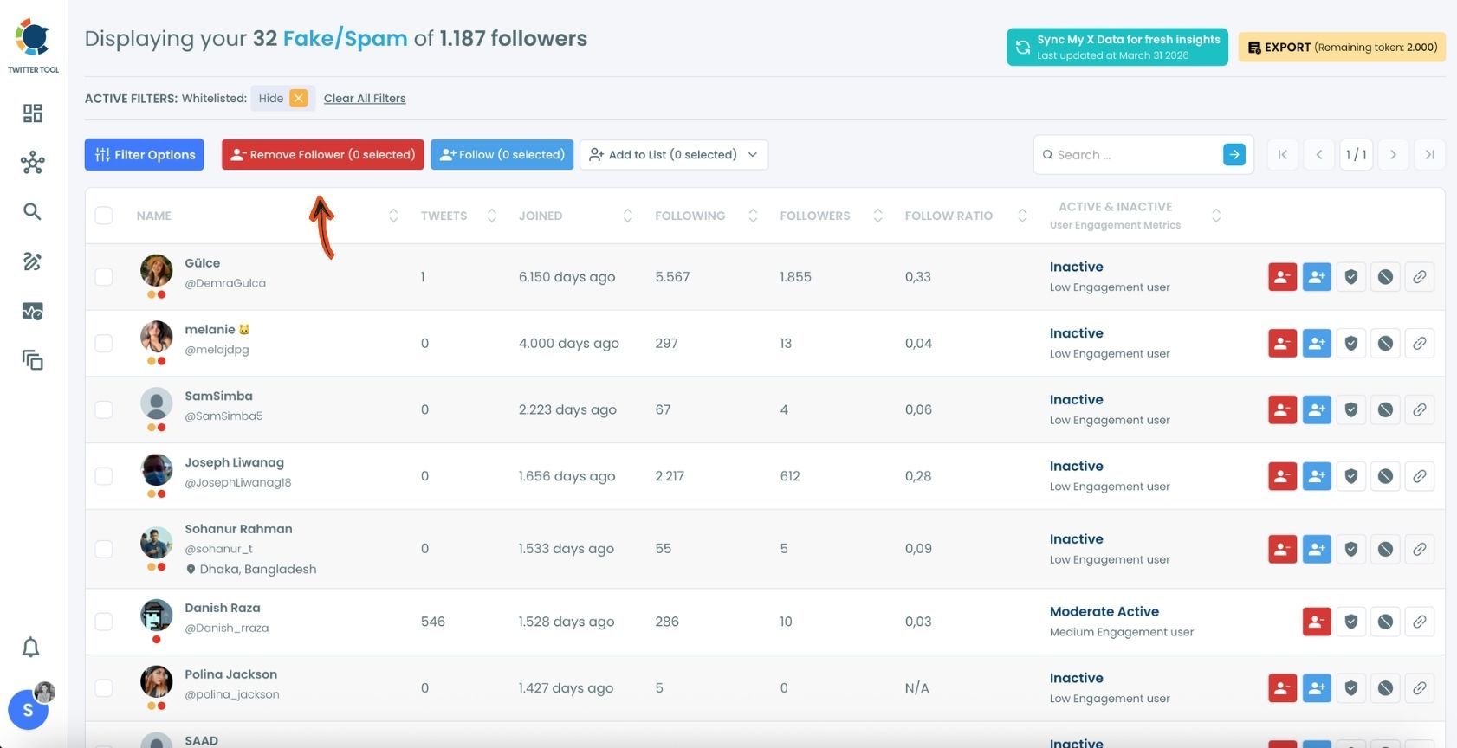Open the network graph sidebar icon
1457x748 pixels.
[x=32, y=163]
